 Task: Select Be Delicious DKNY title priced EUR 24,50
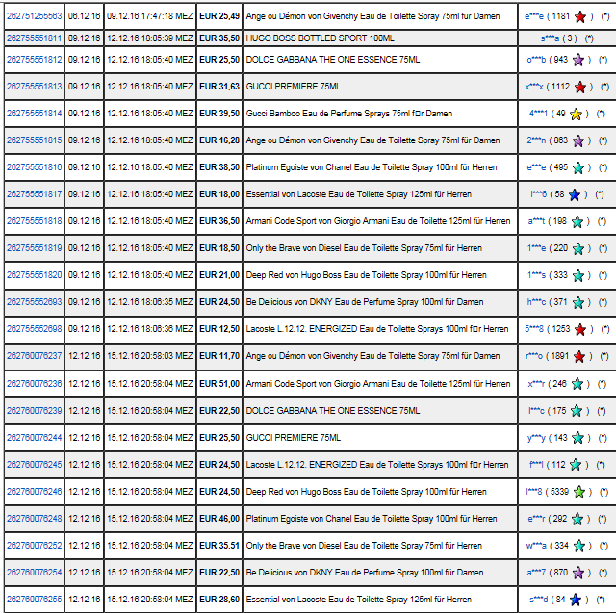(365, 302)
